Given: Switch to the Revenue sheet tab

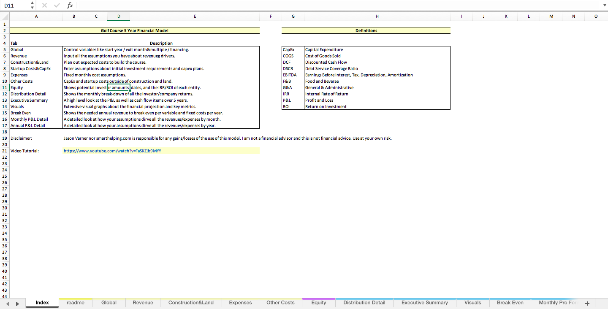Looking at the screenshot, I should [x=143, y=303].
